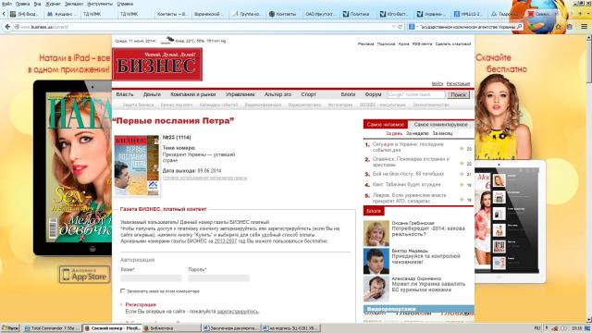The height and width of the screenshot is (333, 592).
Task: Click the page vertical scrollbar
Action: pyautogui.click(x=588, y=178)
